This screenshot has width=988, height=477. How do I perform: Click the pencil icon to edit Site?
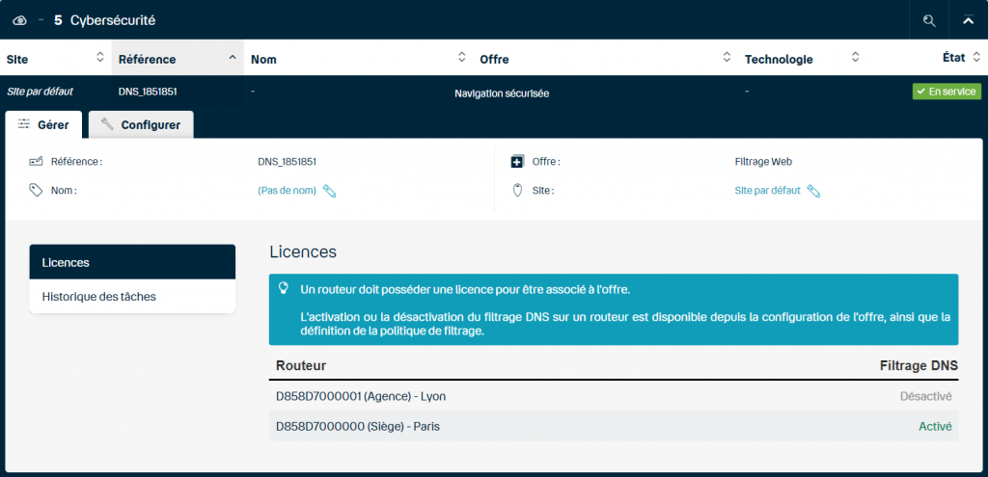(x=813, y=191)
